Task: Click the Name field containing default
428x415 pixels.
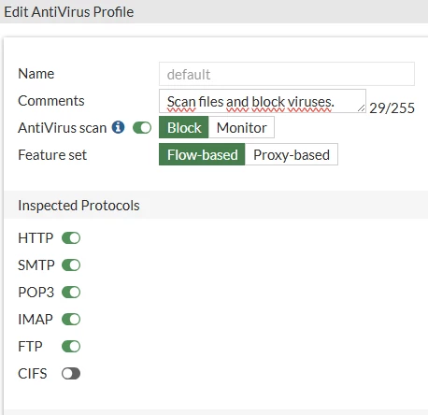Action: pos(287,74)
